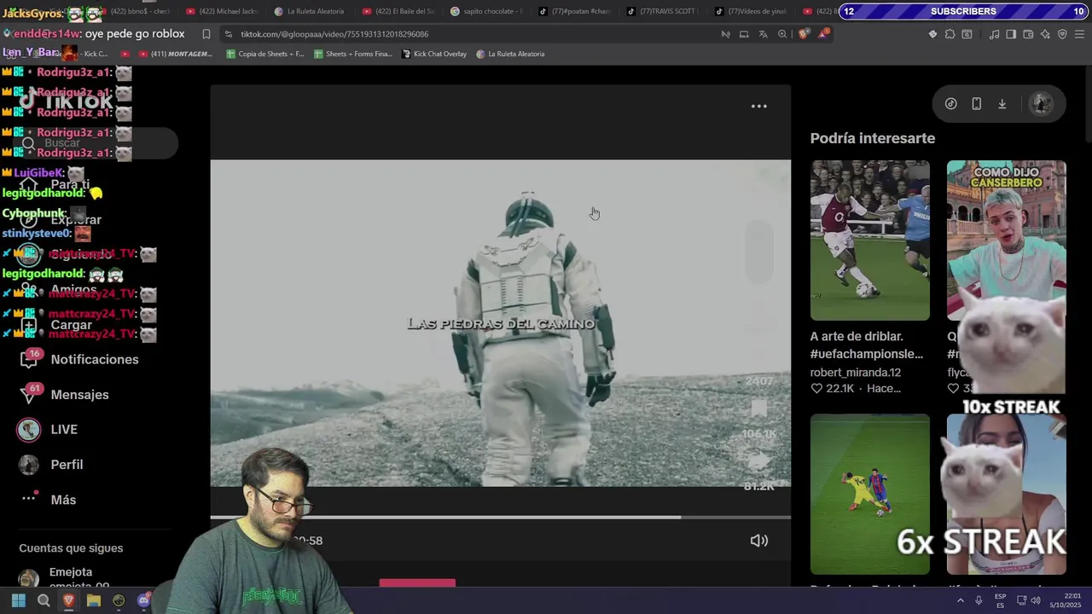The width and height of the screenshot is (1092, 614).
Task: Open the Leo AI sparkle icon
Action: coord(1045,34)
